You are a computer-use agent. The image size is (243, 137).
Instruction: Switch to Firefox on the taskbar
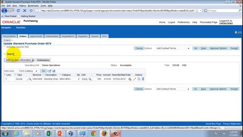[104, 134]
